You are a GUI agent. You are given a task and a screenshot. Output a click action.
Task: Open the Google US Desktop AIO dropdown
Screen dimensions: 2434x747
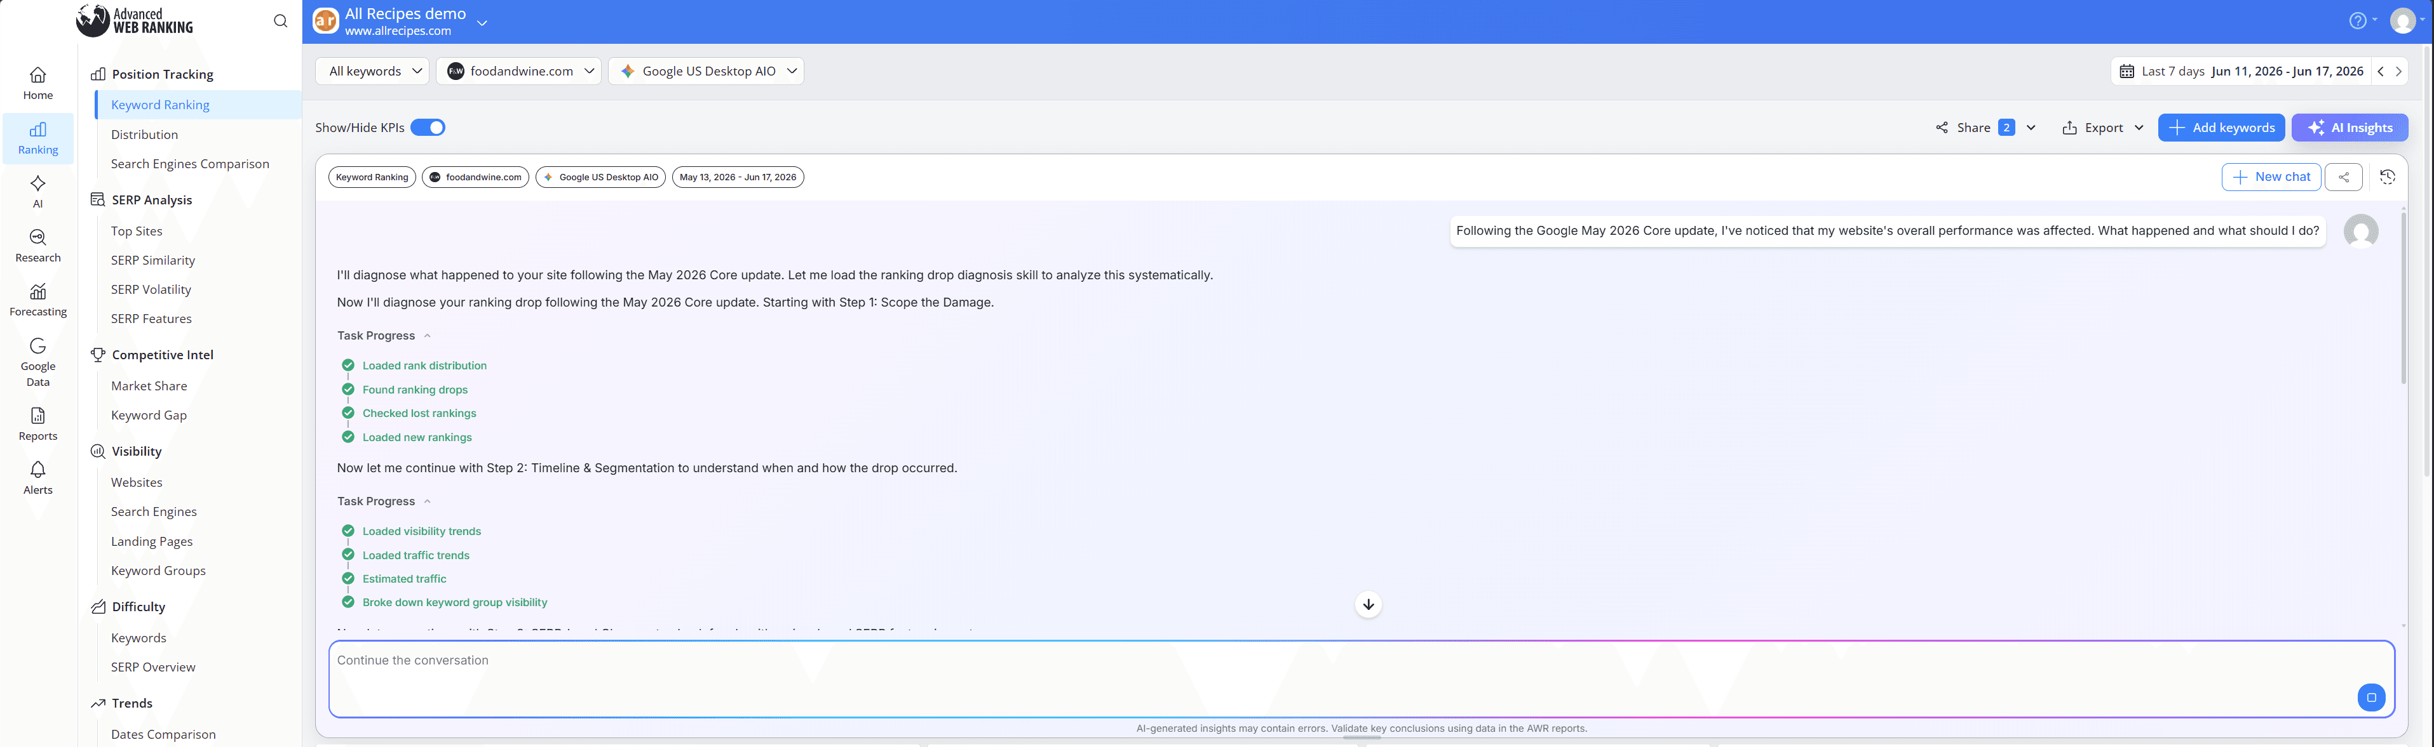pos(707,71)
